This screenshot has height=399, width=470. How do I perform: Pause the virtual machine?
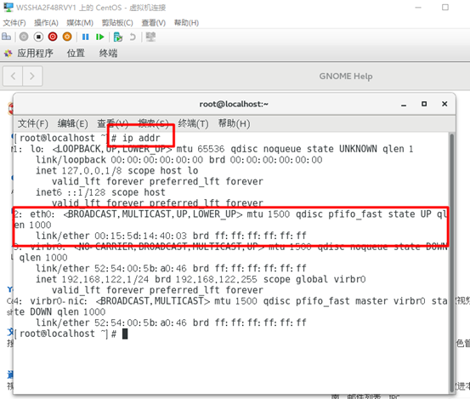pyautogui.click(x=86, y=37)
